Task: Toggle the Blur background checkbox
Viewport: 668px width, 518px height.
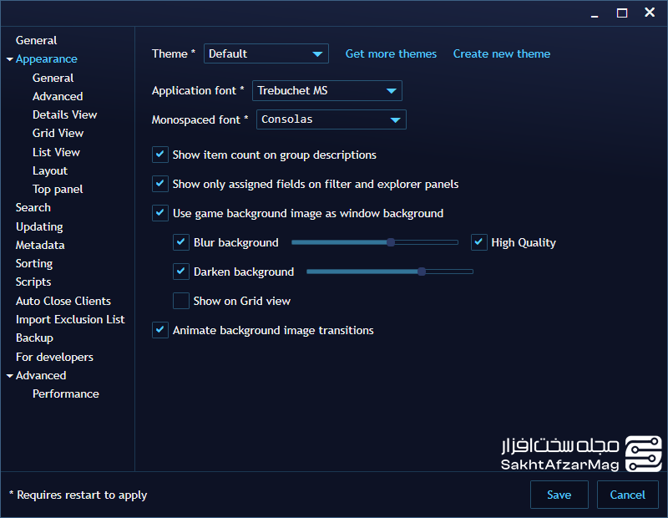Action: [x=180, y=242]
